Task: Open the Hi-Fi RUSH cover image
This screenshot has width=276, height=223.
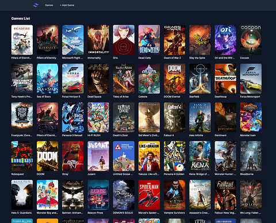Action: click(x=98, y=117)
